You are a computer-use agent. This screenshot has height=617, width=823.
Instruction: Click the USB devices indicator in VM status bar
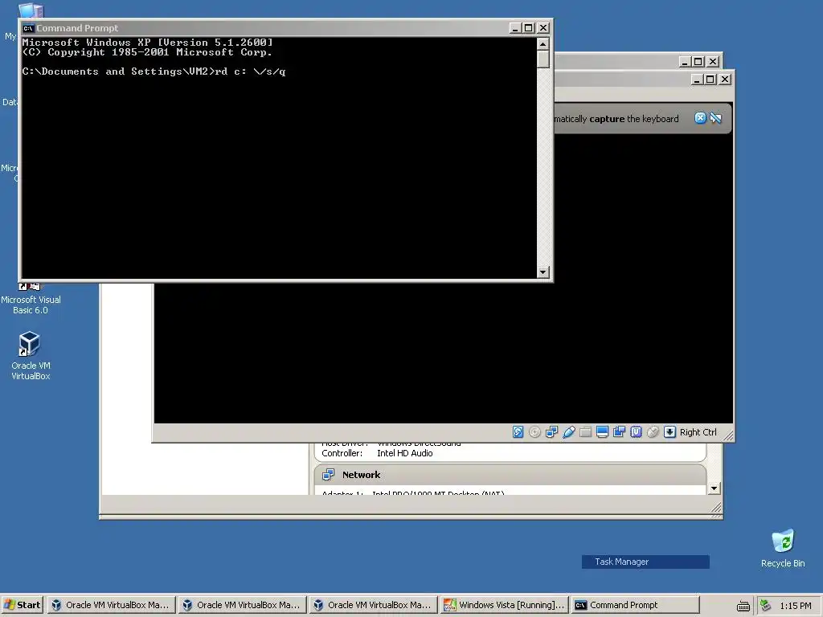[x=568, y=431]
